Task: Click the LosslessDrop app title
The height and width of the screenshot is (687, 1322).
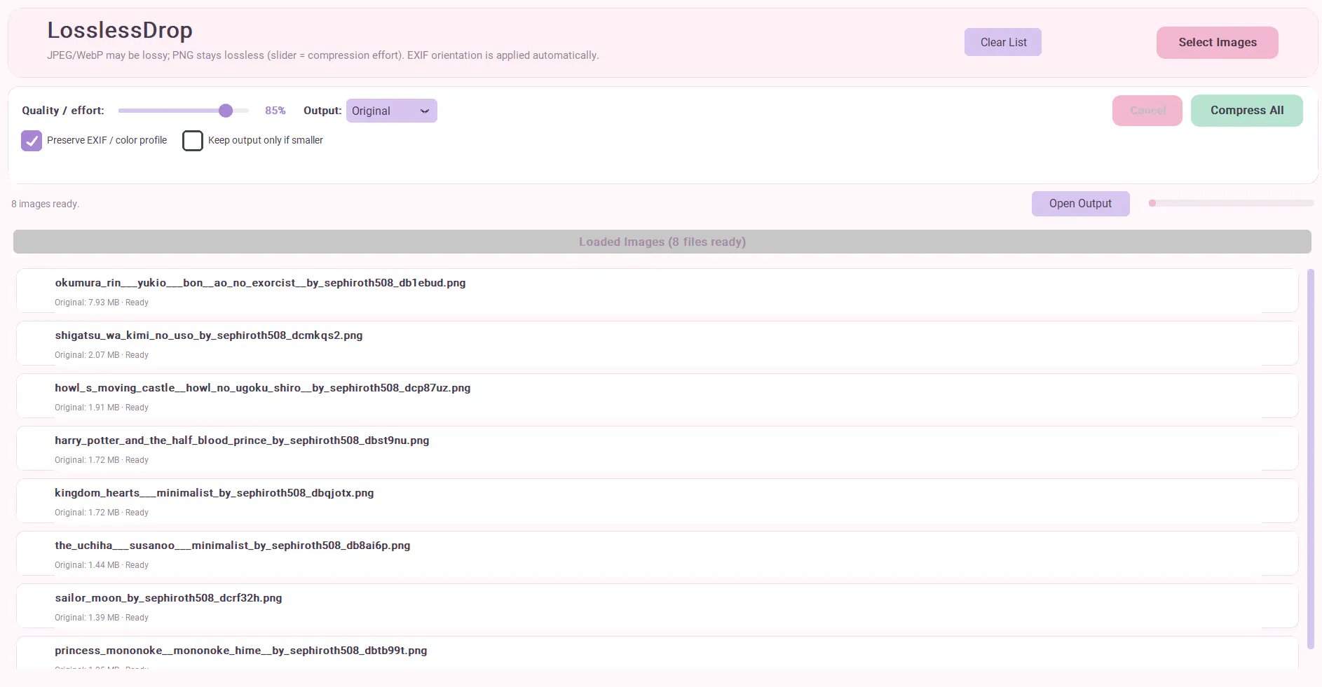Action: point(120,30)
